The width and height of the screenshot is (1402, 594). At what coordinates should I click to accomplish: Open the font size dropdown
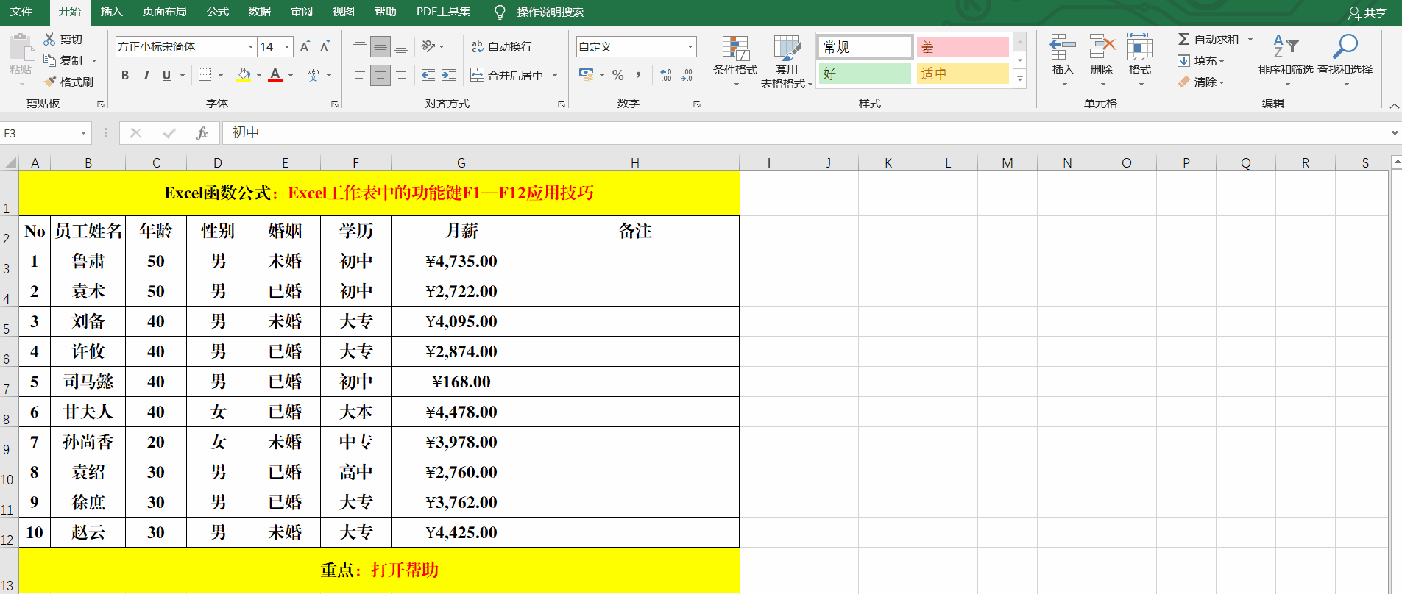click(x=287, y=46)
